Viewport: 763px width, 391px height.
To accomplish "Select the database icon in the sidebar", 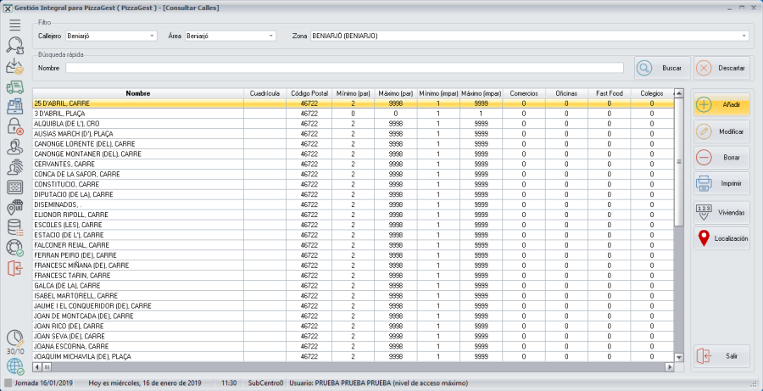I will click(14, 227).
